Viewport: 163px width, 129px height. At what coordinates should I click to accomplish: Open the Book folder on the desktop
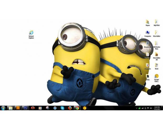(x=156, y=66)
